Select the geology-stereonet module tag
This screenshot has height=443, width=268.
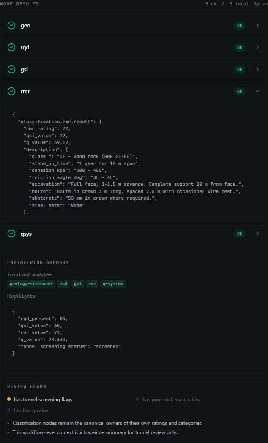click(31, 283)
